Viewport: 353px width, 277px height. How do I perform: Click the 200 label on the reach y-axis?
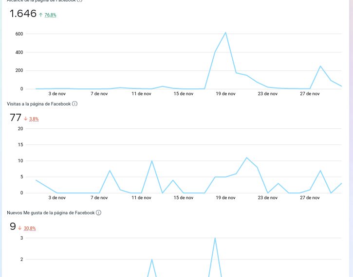point(19,70)
